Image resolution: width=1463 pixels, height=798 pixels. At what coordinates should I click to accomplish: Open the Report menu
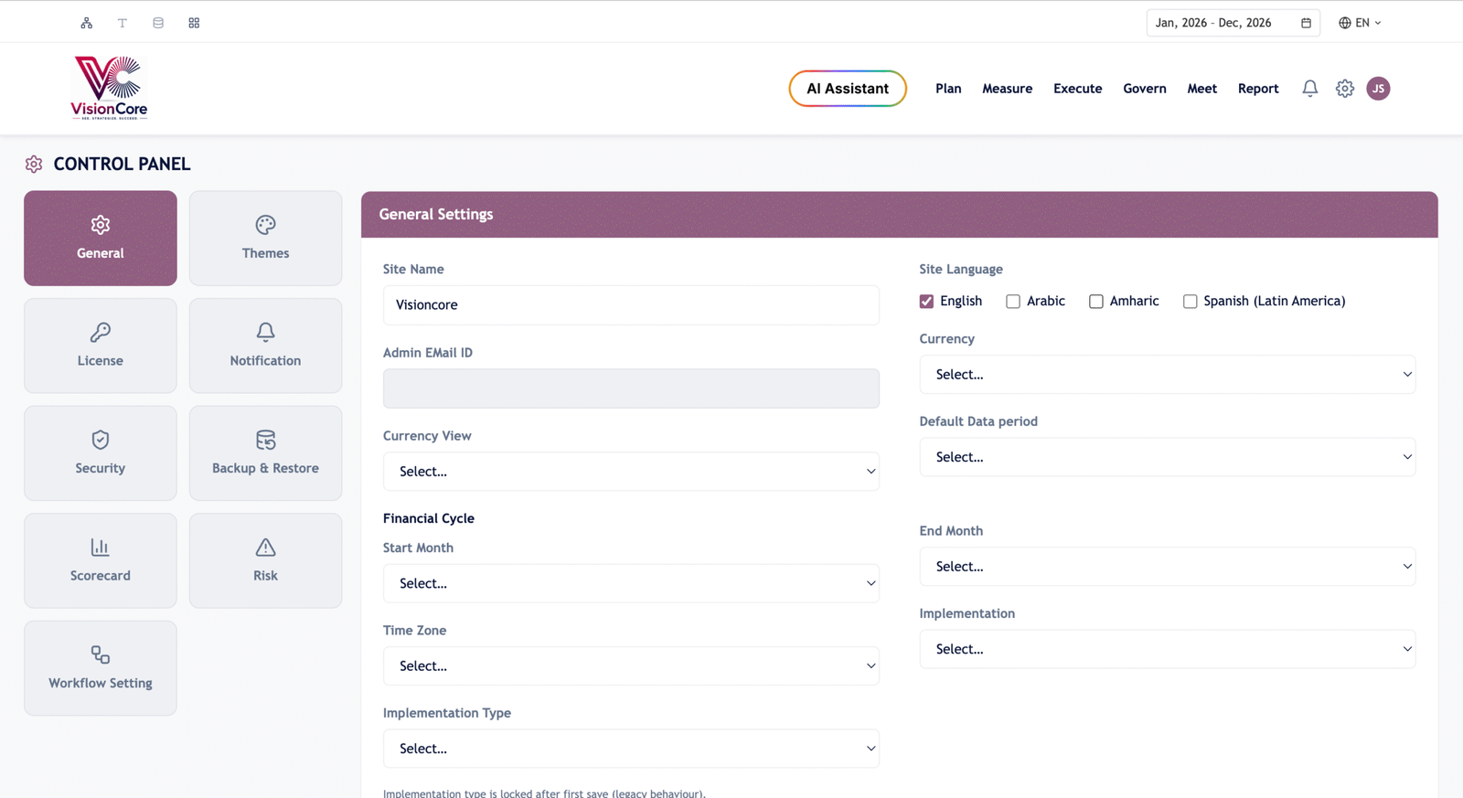pyautogui.click(x=1258, y=89)
